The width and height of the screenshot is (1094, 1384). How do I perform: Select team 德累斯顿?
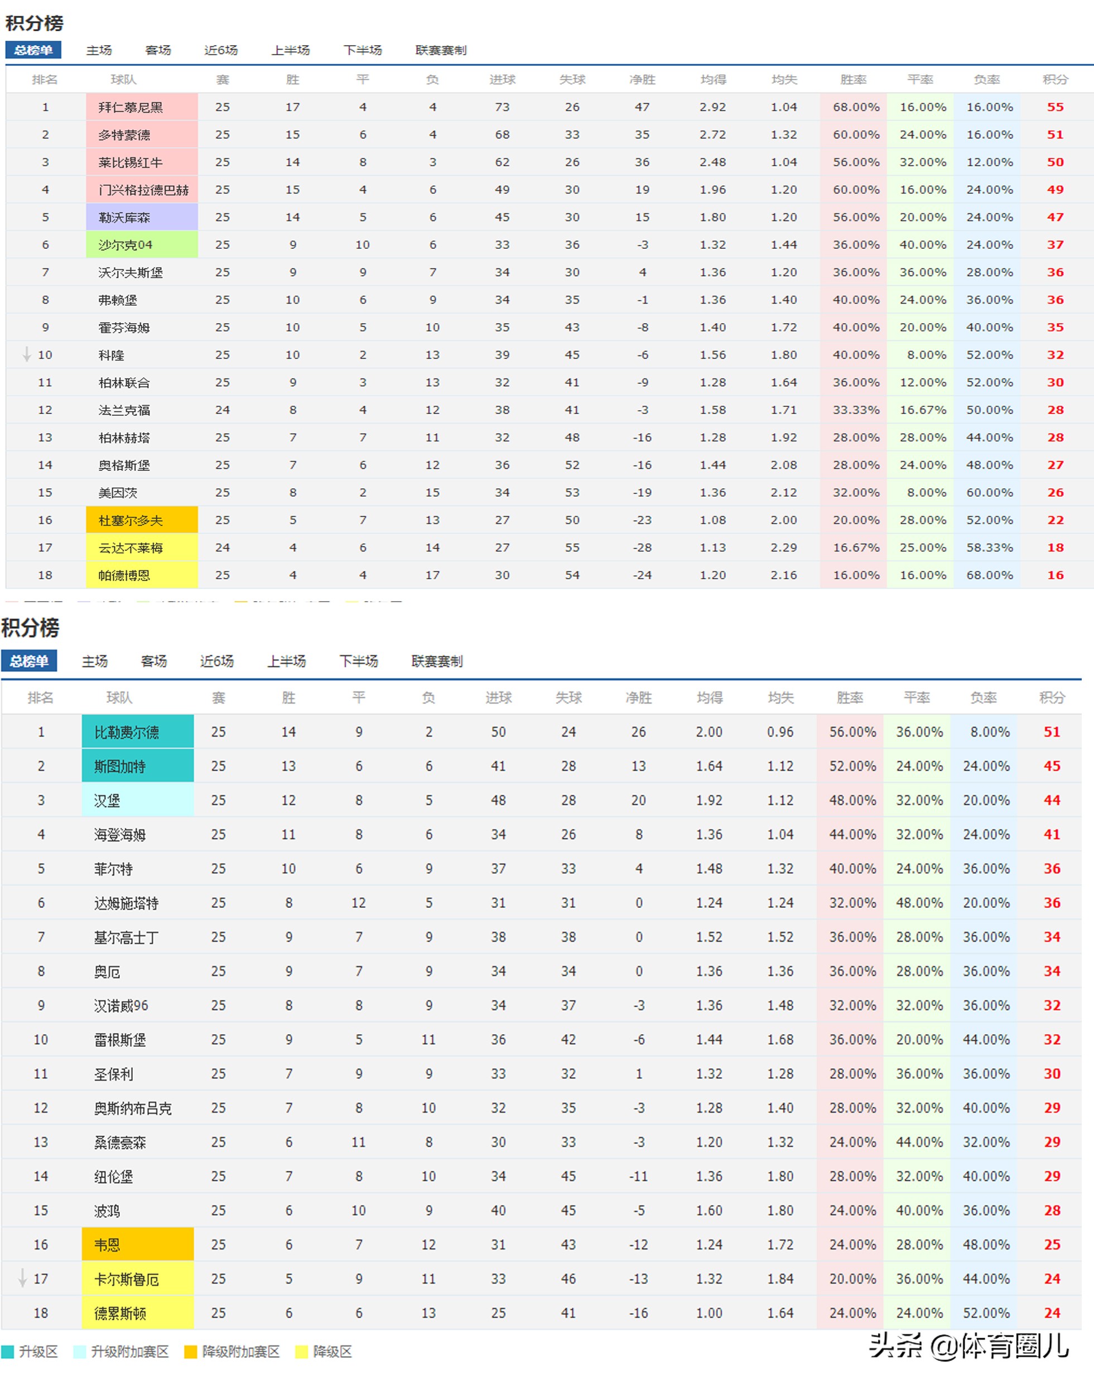[x=121, y=1313]
